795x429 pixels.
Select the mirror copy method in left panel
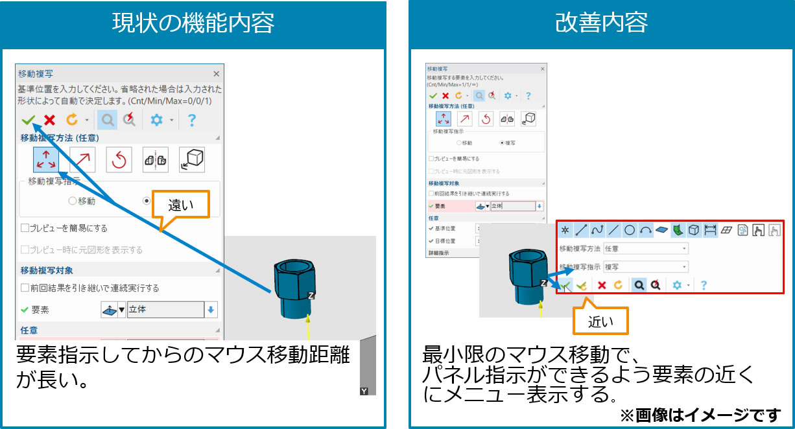155,160
